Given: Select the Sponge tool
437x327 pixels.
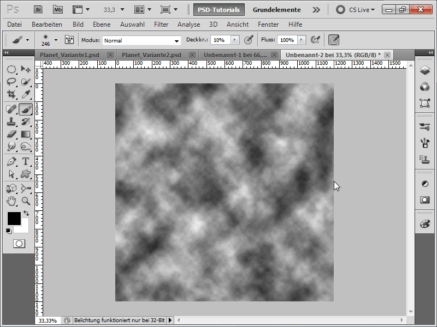Looking at the screenshot, I should pyautogui.click(x=26, y=146).
